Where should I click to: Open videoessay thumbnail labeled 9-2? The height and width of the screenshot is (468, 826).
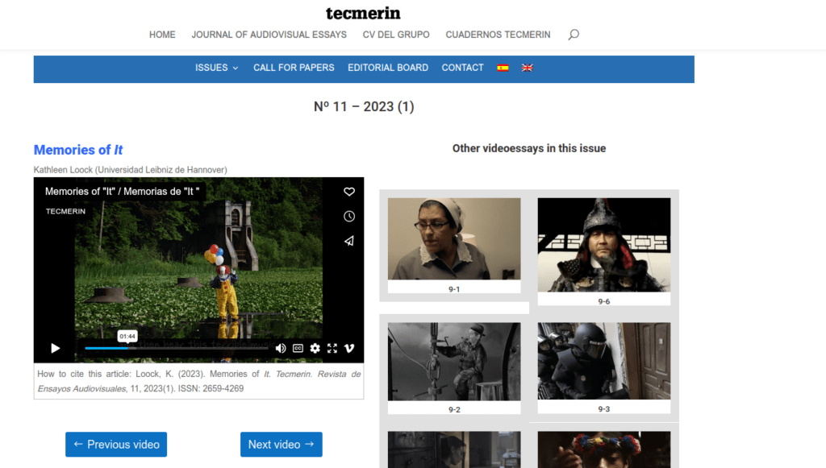(454, 362)
